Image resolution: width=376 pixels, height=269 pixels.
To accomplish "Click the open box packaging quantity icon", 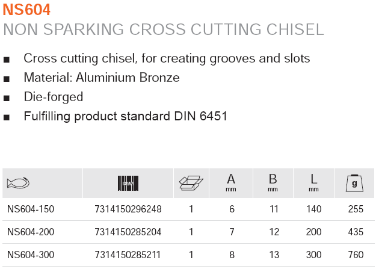I will 191,182.
